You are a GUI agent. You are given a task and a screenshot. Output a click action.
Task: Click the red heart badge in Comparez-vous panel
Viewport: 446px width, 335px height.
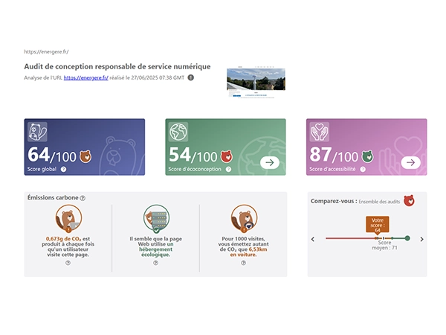[409, 201]
